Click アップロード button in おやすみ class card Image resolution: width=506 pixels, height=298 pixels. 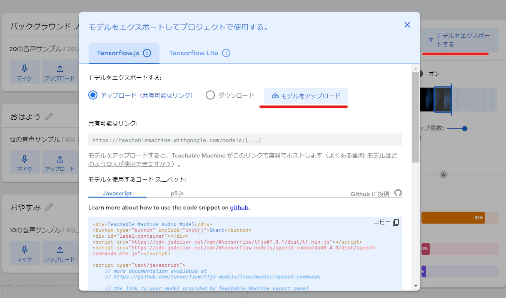(60, 253)
